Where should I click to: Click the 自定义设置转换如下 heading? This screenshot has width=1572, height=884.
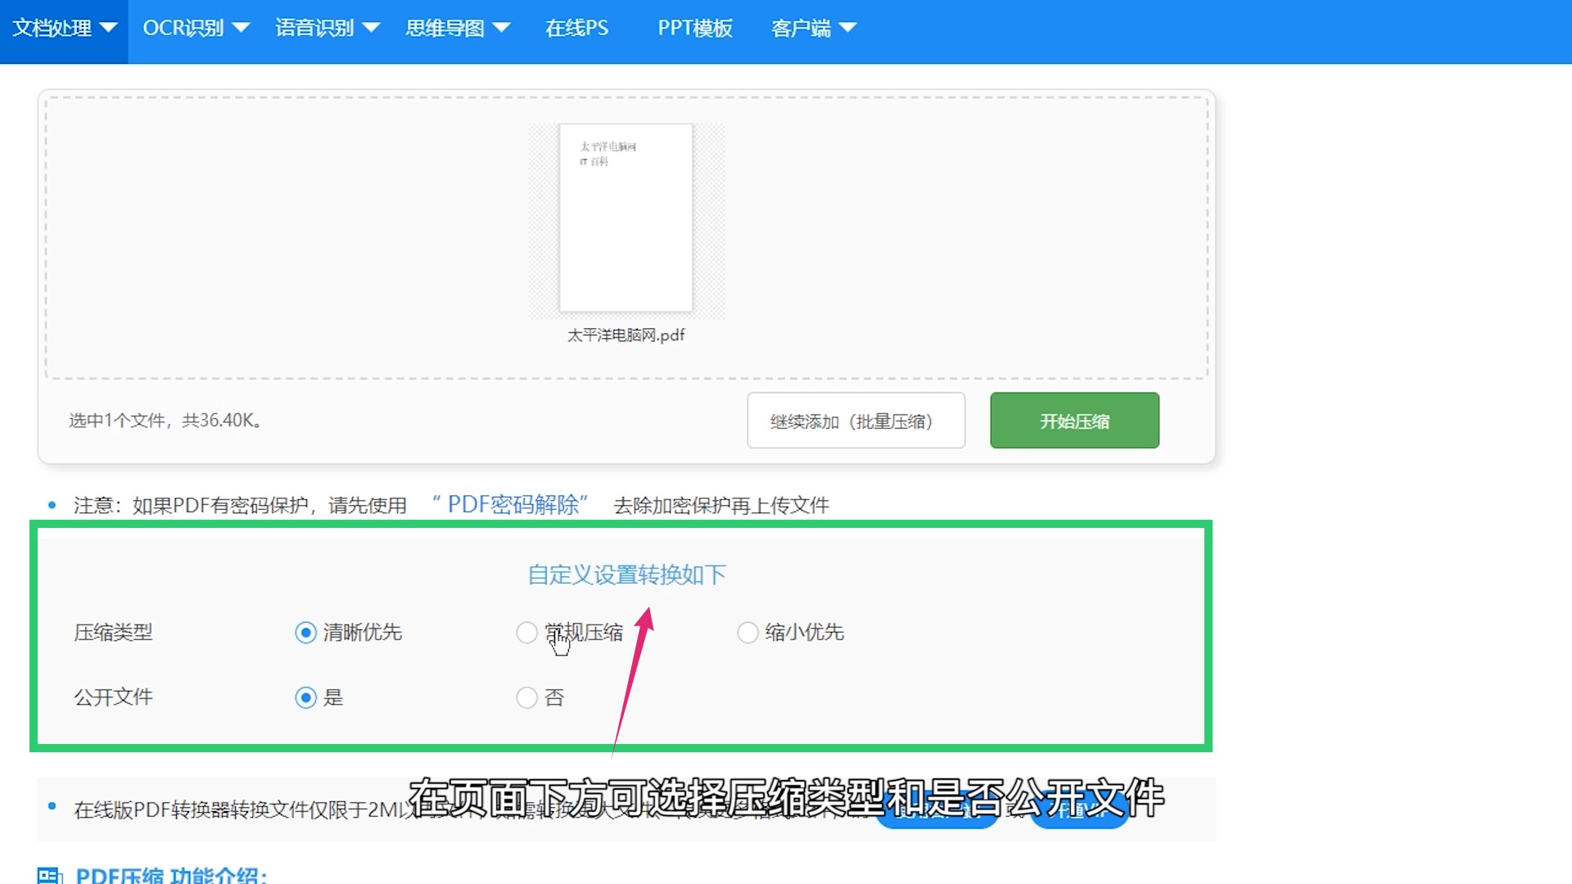[626, 575]
